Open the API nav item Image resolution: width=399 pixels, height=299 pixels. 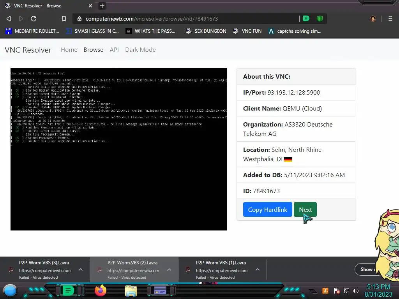coord(114,50)
